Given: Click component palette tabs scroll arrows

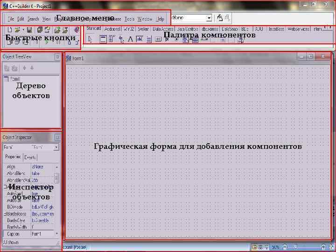Looking at the screenshot, I should click(x=328, y=28).
